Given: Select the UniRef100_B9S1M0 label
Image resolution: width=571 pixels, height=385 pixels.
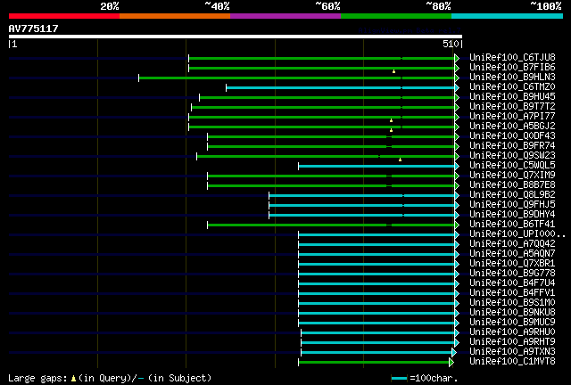Looking at the screenshot, I should (x=512, y=303).
